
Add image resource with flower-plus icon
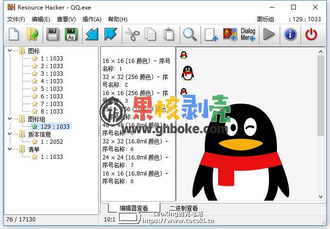click(230, 35)
